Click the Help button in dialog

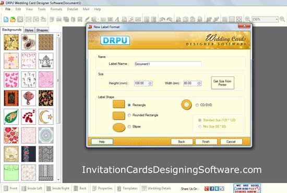tap(102, 141)
